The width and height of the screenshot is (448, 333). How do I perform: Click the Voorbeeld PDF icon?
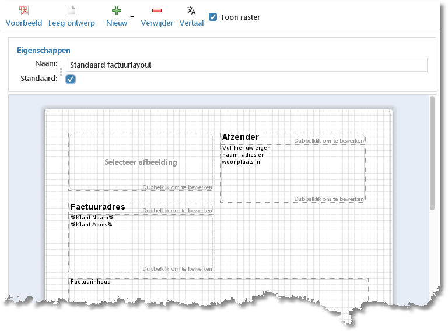[24, 10]
